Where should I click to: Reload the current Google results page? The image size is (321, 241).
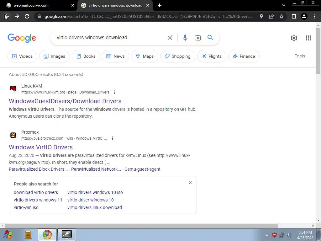[27, 16]
